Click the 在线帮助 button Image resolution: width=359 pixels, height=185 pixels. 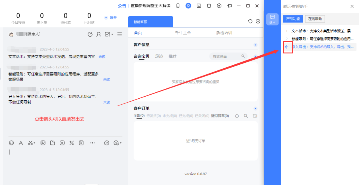pyautogui.click(x=315, y=19)
